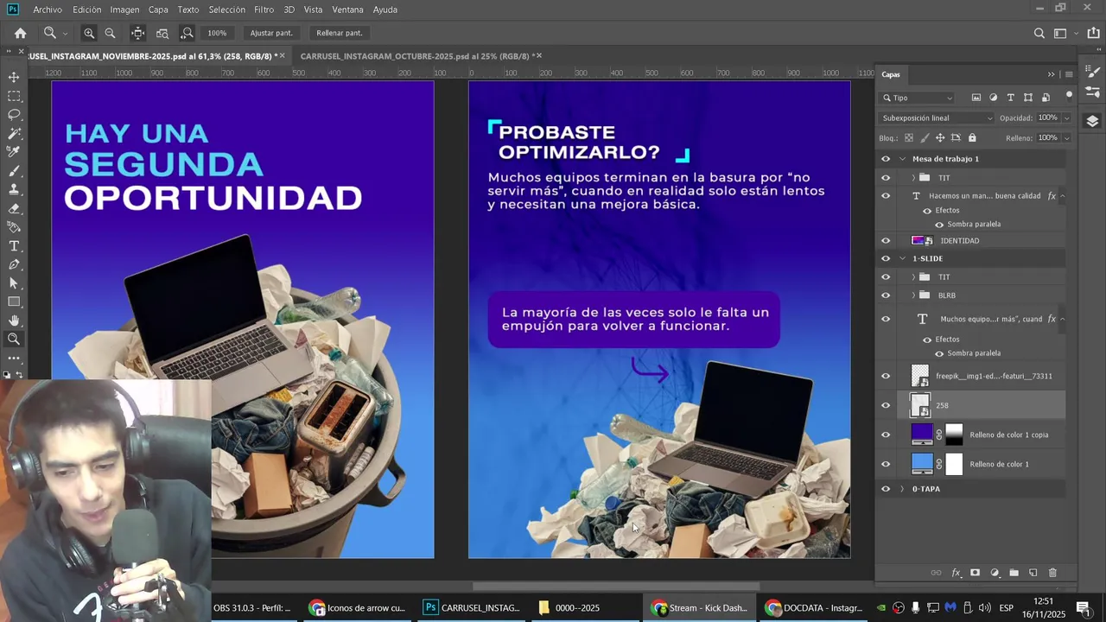This screenshot has width=1106, height=622.
Task: Click the Rellenar pant. button
Action: click(x=340, y=33)
